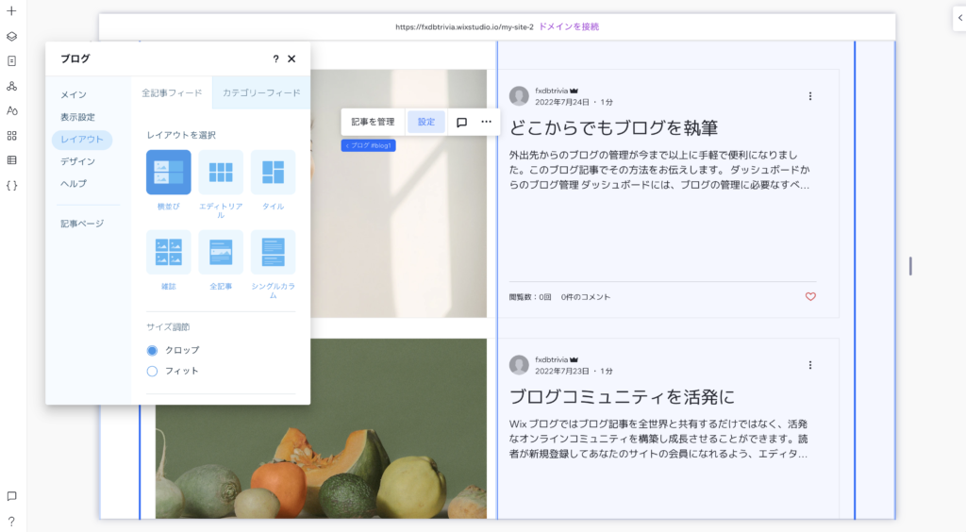966x532 pixels.
Task: Click the first post's cover image
Action: tap(398, 193)
